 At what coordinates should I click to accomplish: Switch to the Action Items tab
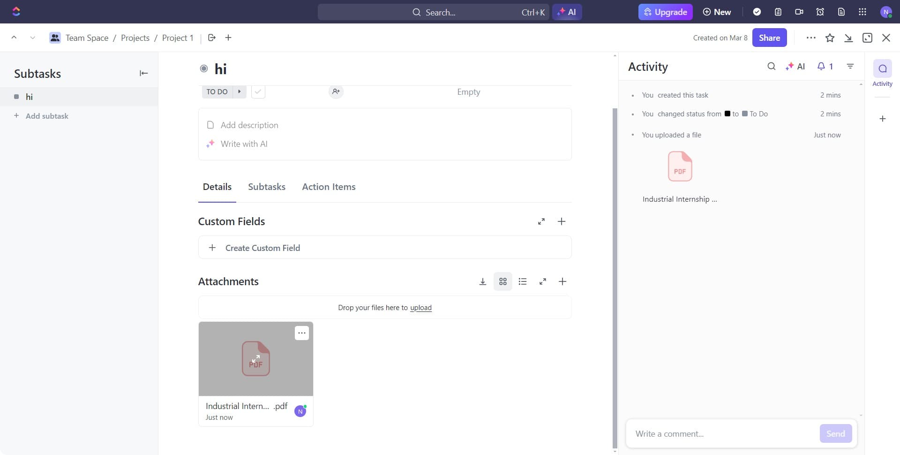coord(329,187)
